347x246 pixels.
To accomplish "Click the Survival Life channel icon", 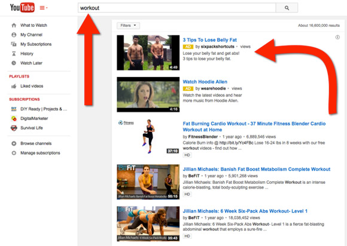I will coord(14,128).
